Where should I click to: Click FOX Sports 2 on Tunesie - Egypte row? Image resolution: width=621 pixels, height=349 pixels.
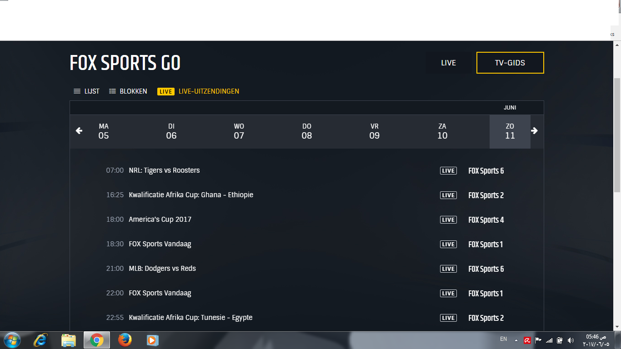[x=486, y=318]
